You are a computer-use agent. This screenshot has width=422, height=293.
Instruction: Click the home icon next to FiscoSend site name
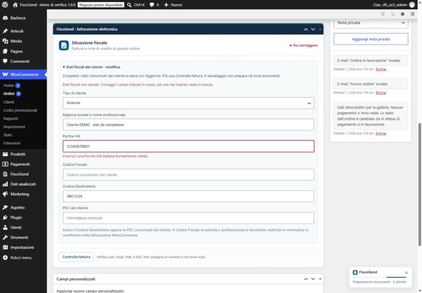pos(15,5)
